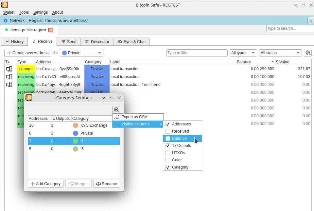Switch to the Sync & Chat tab
Image resolution: width=314 pixels, height=211 pixels.
pyautogui.click(x=131, y=41)
